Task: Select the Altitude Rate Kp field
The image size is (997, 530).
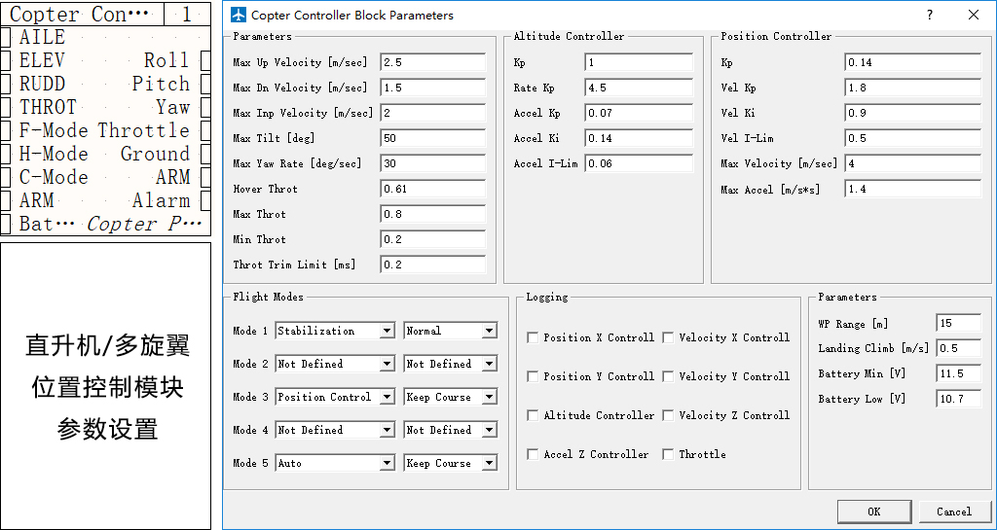Action: pos(639,88)
